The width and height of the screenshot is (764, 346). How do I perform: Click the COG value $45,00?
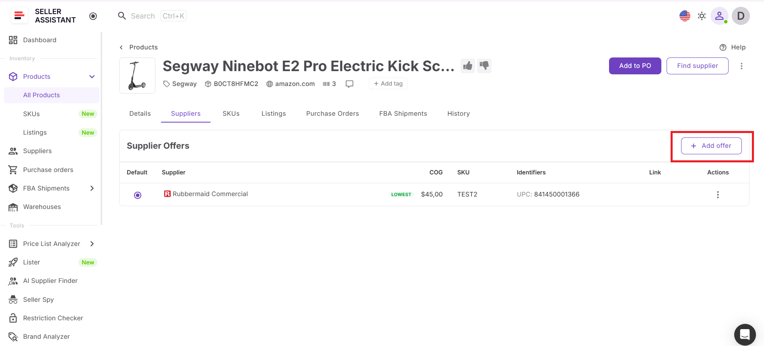[432, 194]
